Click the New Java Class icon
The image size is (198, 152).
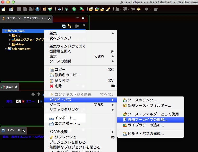point(50,9)
